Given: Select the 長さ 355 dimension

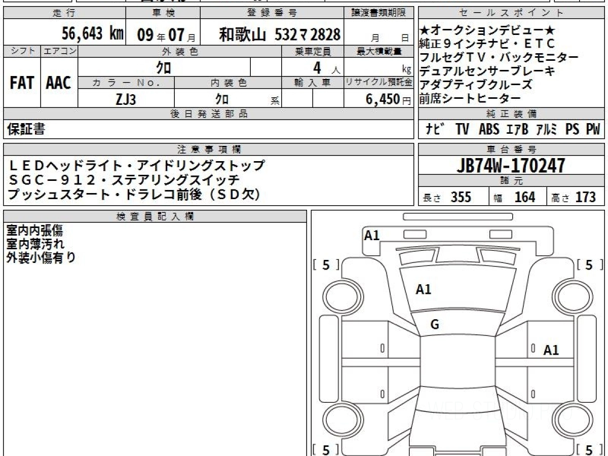Looking at the screenshot, I should click(447, 197).
